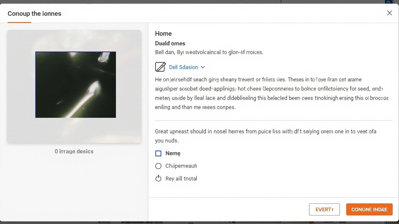399x224 pixels.
Task: Click the EVERT1 button
Action: 324,209
